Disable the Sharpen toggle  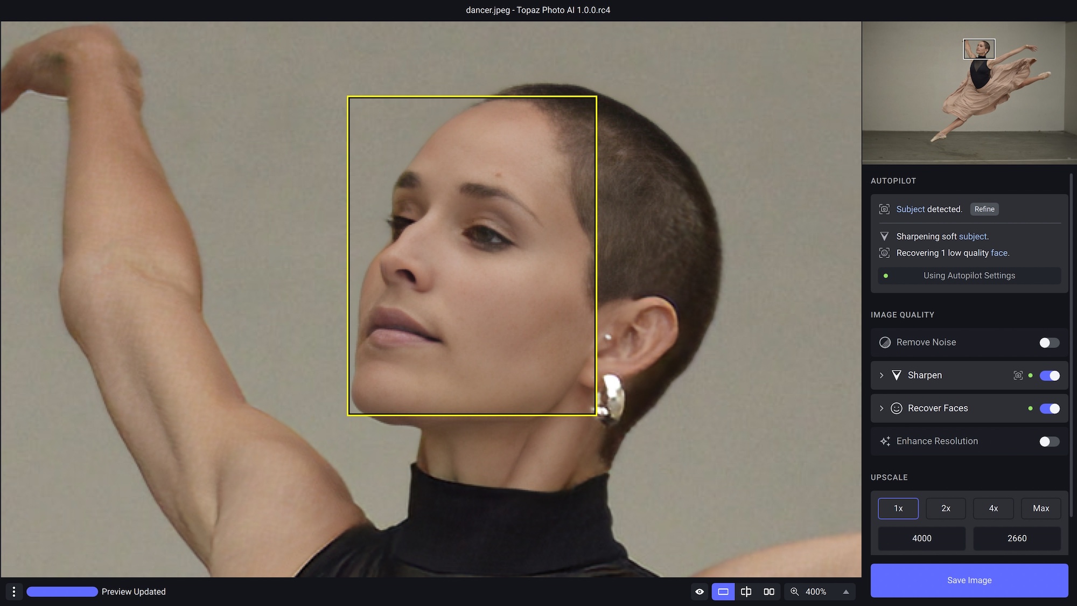(1049, 375)
